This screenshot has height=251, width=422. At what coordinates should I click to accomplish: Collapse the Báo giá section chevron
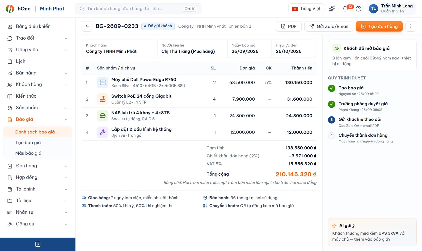[x=66, y=120]
